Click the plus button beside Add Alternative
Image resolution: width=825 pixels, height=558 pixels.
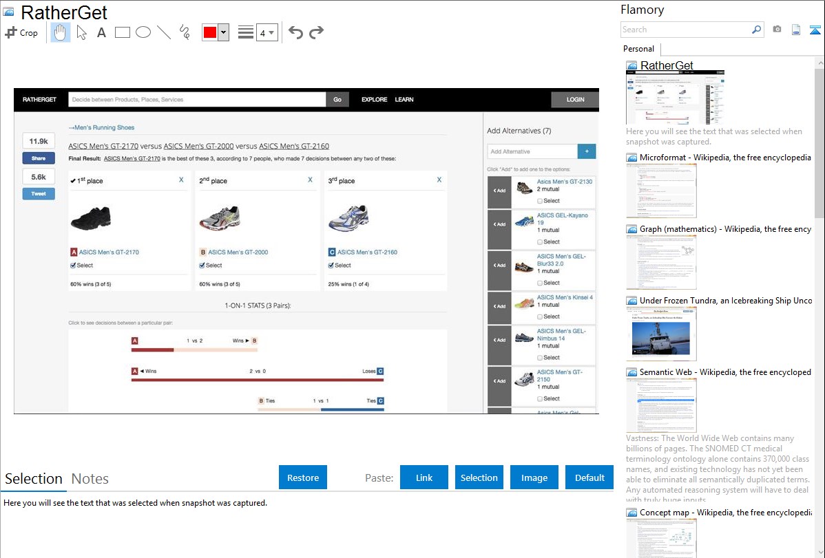coord(587,151)
